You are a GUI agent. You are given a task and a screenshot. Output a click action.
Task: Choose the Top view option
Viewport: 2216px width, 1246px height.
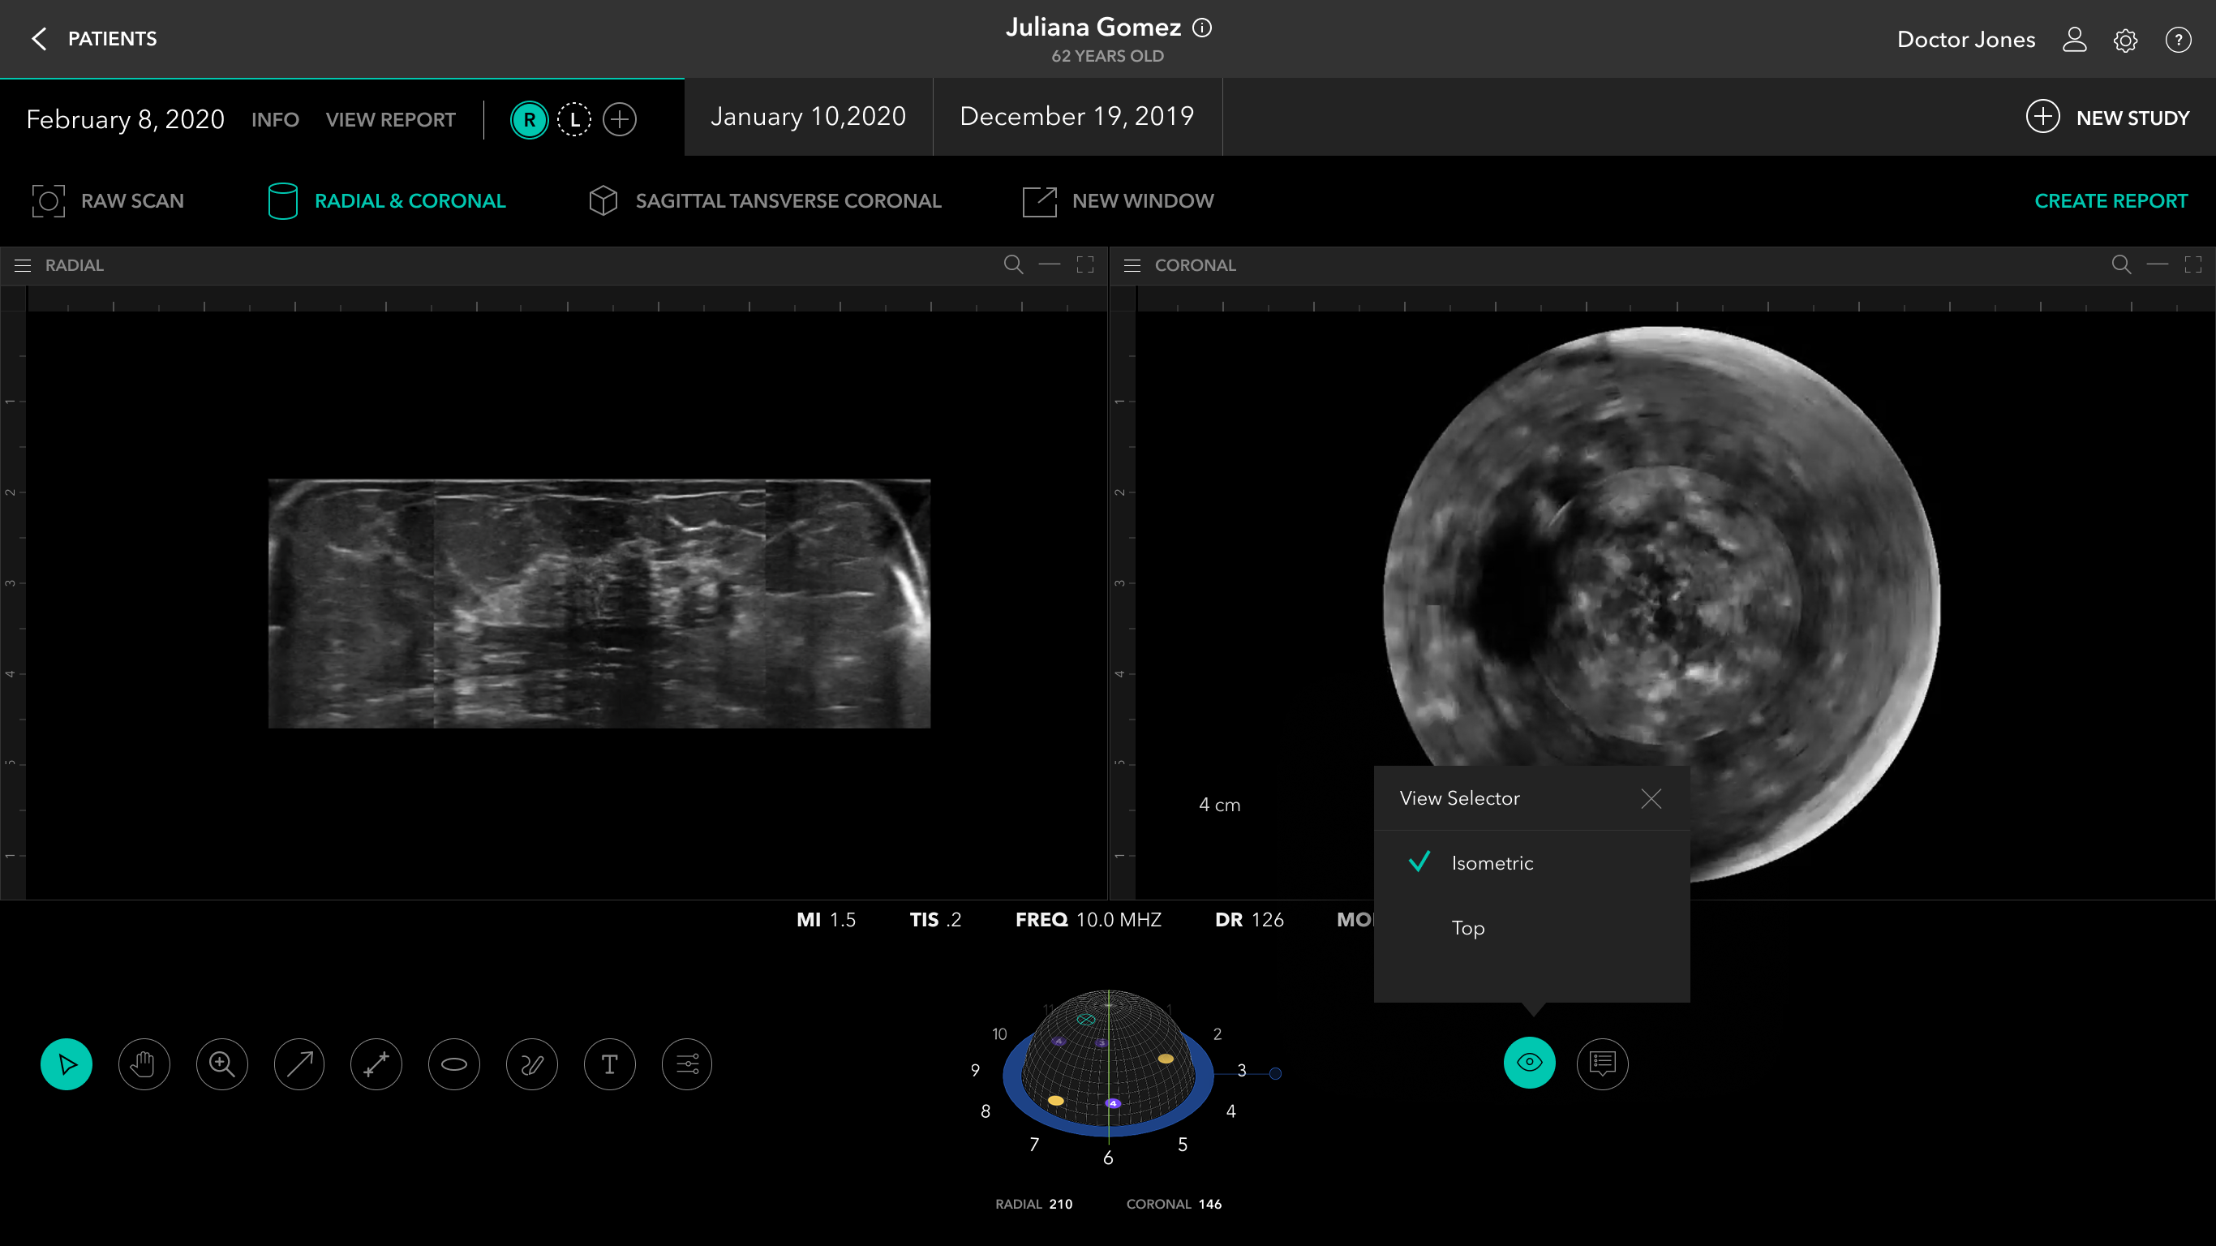[x=1467, y=928]
